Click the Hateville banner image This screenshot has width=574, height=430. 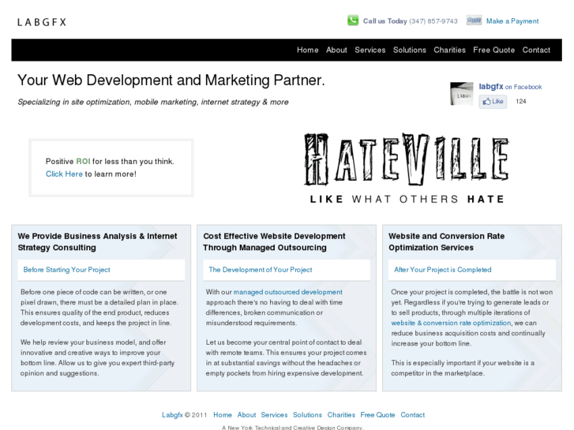coord(407,168)
